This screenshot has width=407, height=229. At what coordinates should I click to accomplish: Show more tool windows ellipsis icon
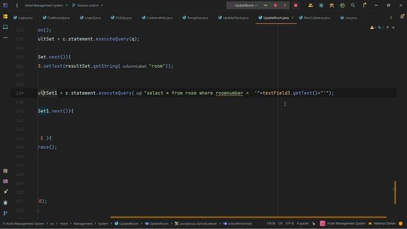tap(5, 38)
